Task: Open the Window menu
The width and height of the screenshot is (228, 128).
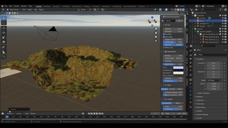Action: [x=24, y=6]
